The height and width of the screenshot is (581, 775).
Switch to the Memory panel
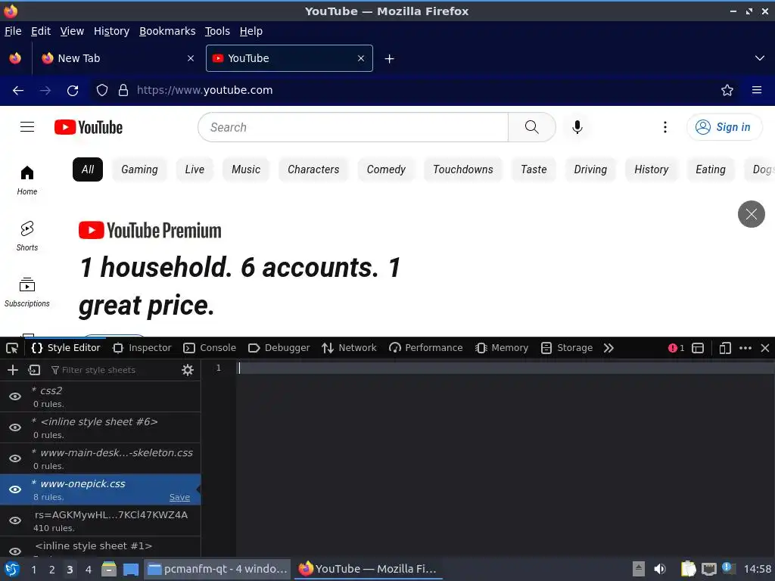502,348
